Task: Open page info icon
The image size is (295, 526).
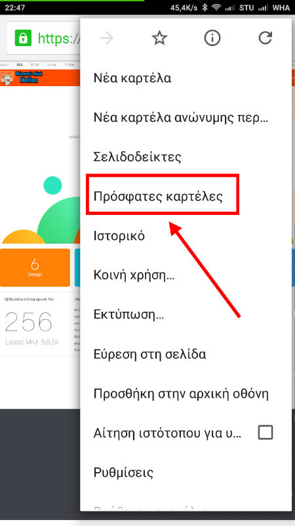Action: [212, 38]
